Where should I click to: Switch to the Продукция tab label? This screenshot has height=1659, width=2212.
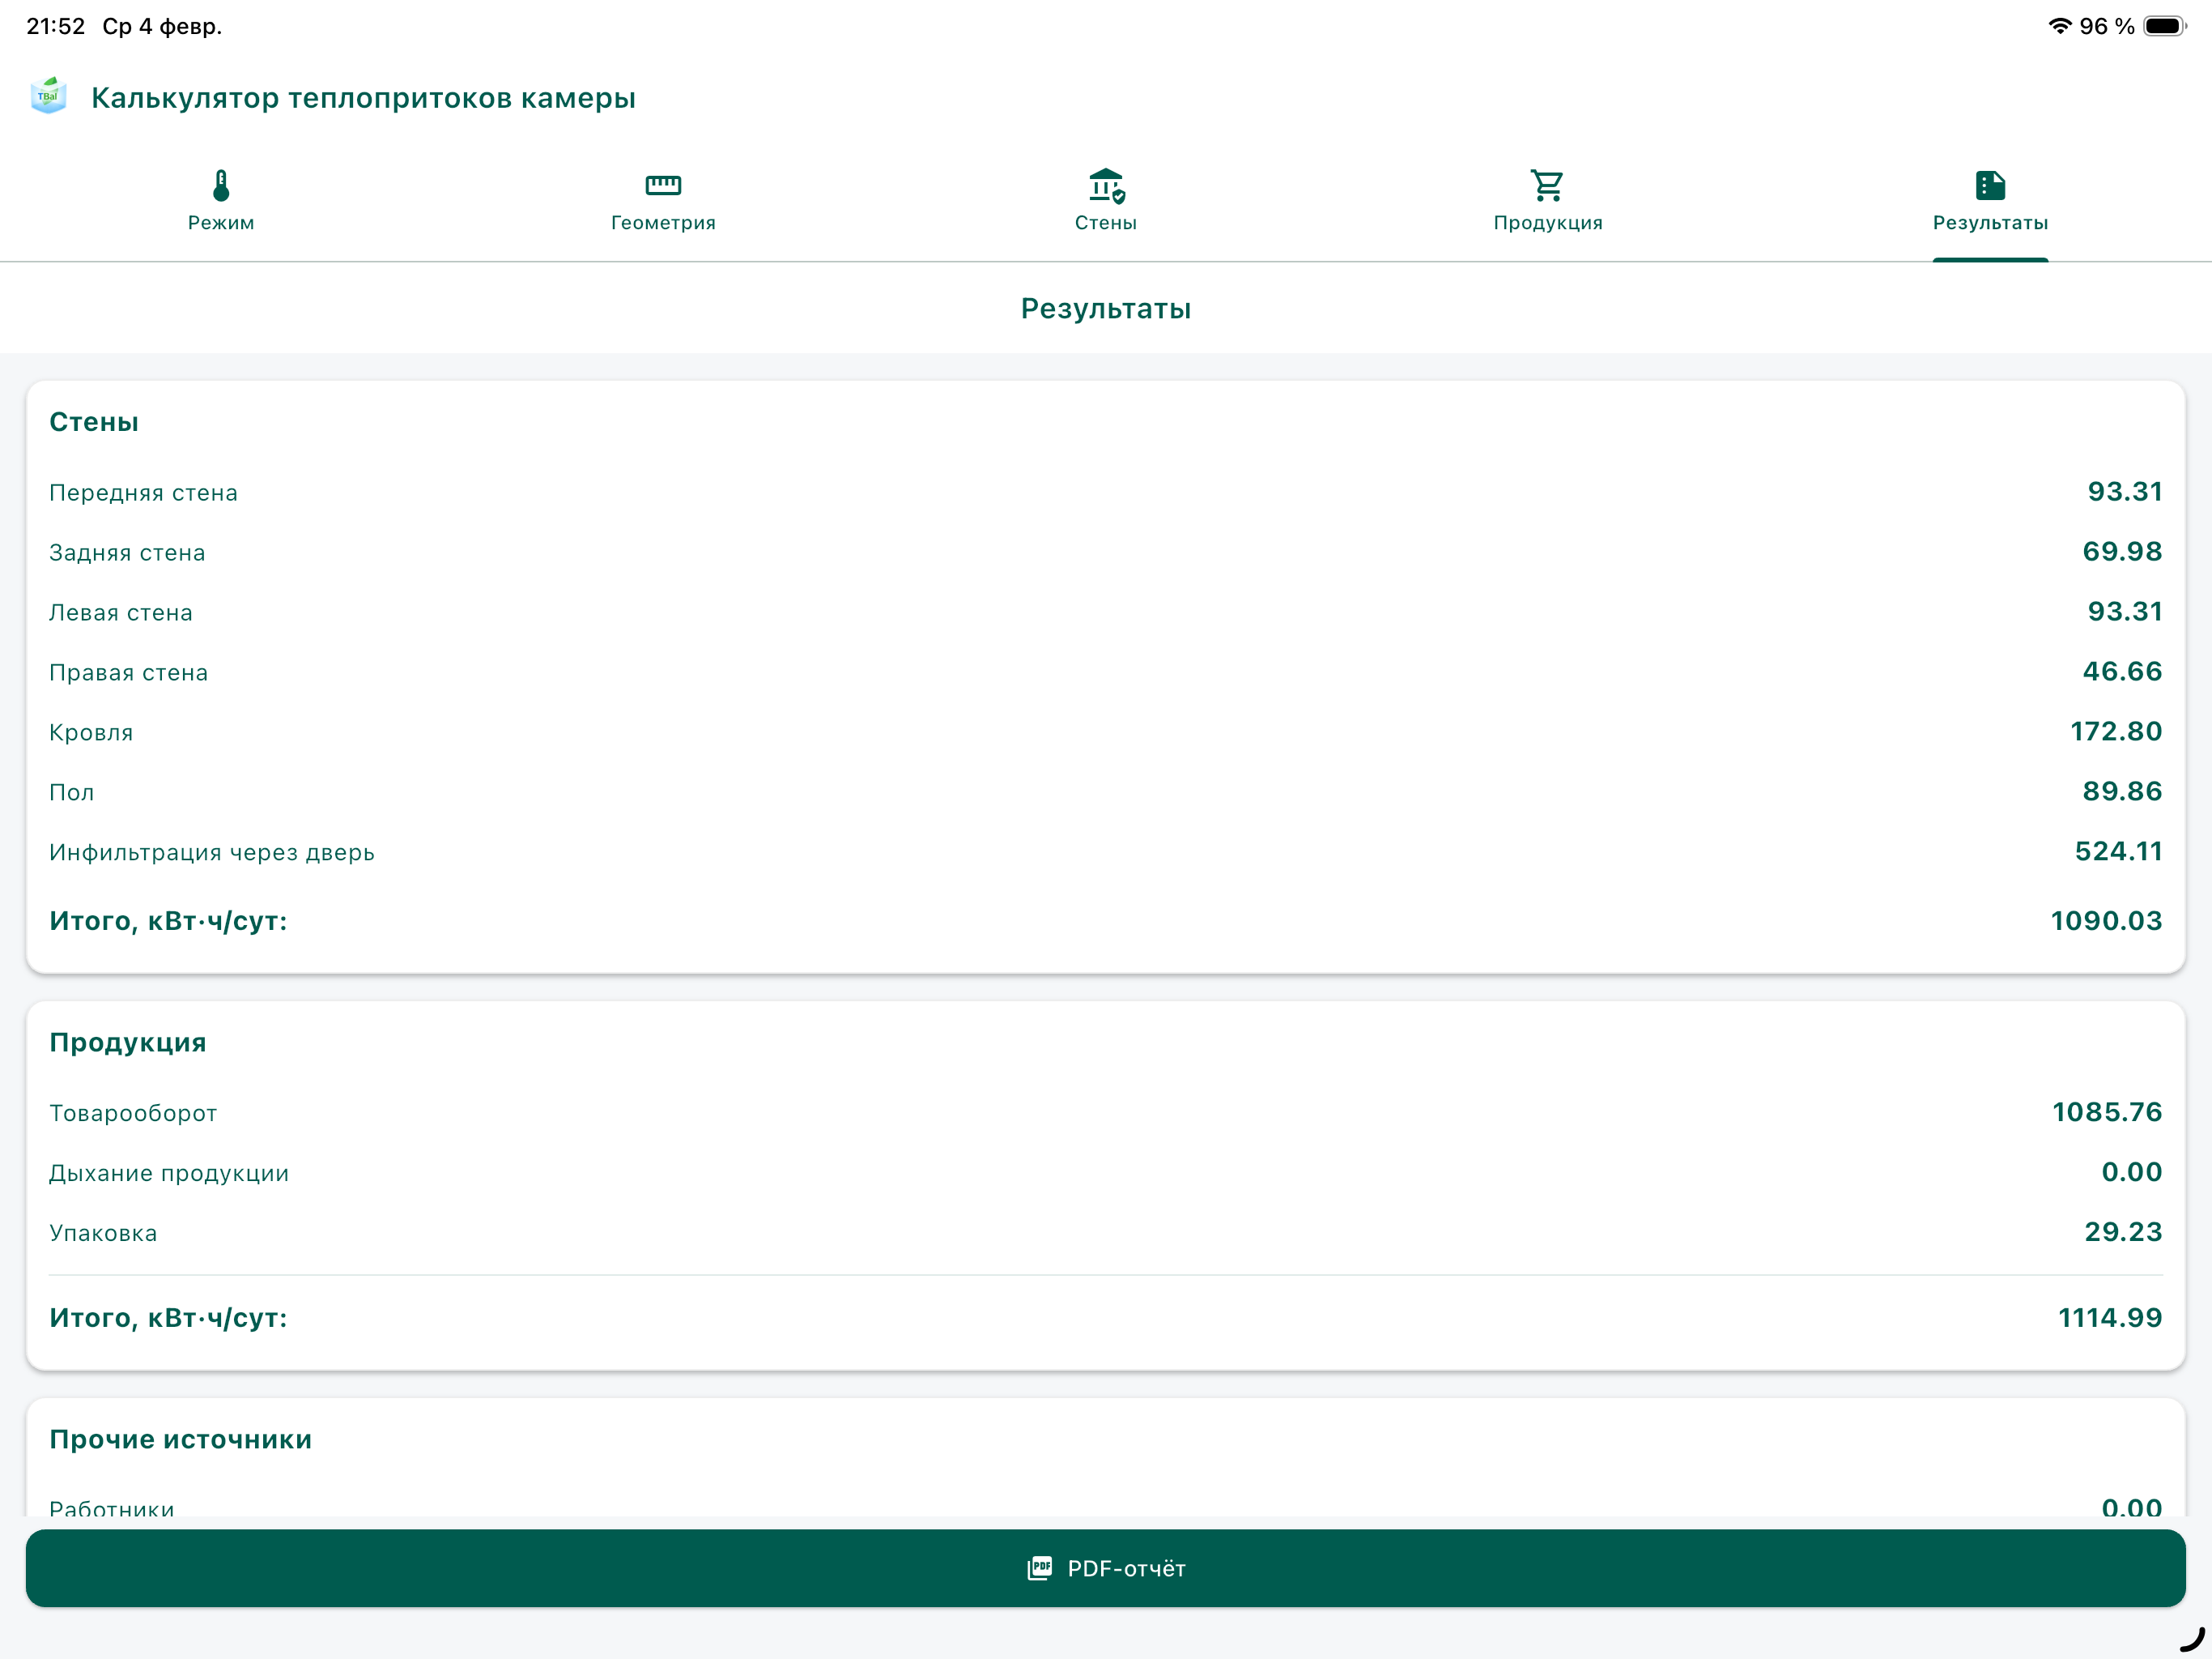pyautogui.click(x=1548, y=223)
